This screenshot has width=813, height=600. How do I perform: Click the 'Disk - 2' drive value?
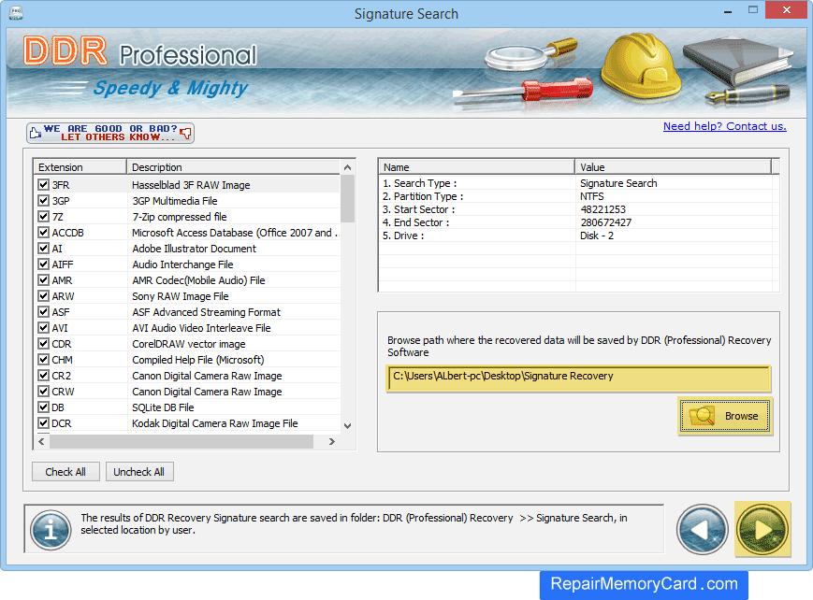pyautogui.click(x=597, y=236)
